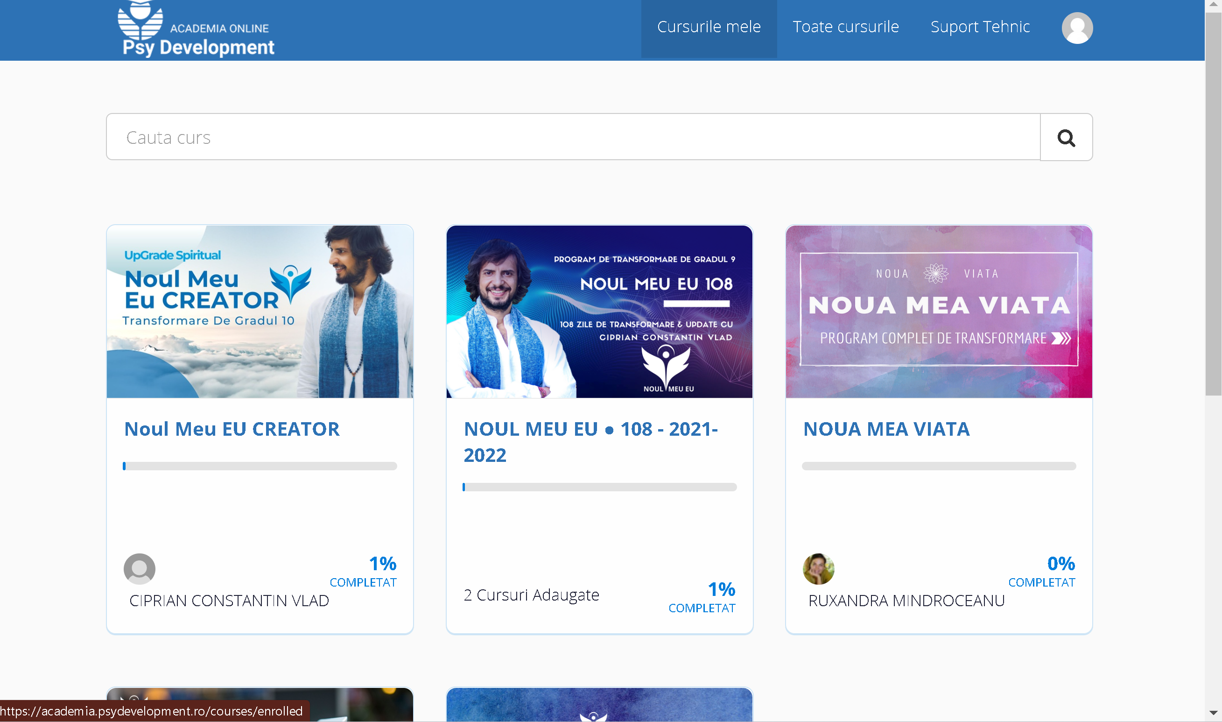
Task: Click the Noul Meu Eu Creator banner image
Action: (260, 311)
